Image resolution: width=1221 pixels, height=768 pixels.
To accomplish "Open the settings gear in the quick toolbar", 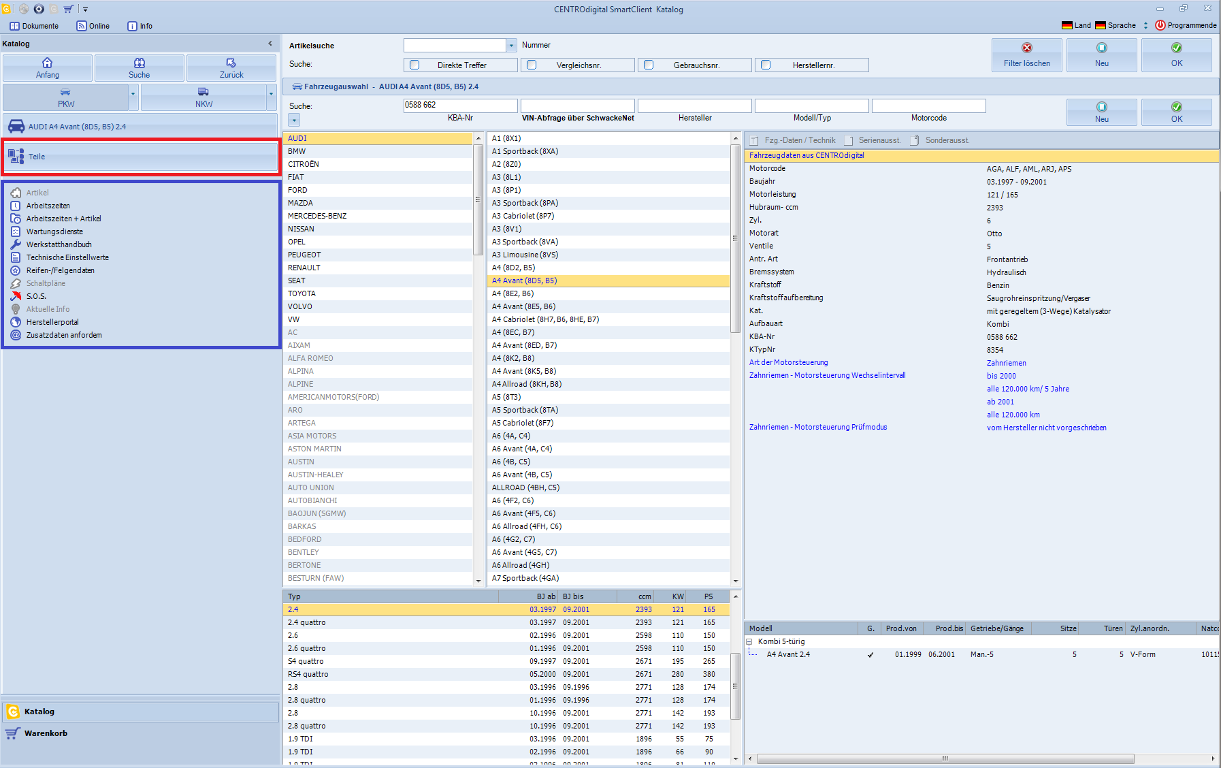I will [38, 9].
